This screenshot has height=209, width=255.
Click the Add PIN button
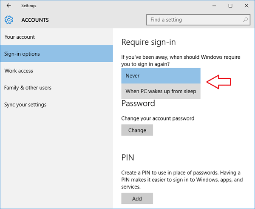coord(137,198)
